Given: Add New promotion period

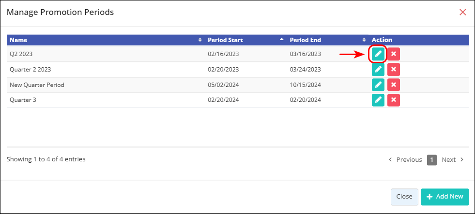Looking at the screenshot, I should pos(444,197).
